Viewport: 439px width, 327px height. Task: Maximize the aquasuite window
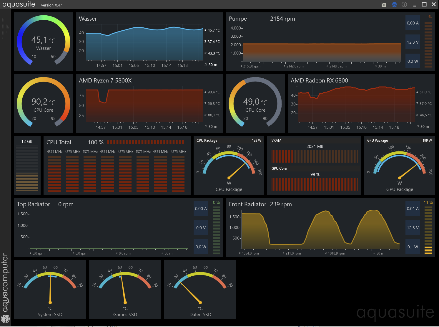click(x=424, y=4)
